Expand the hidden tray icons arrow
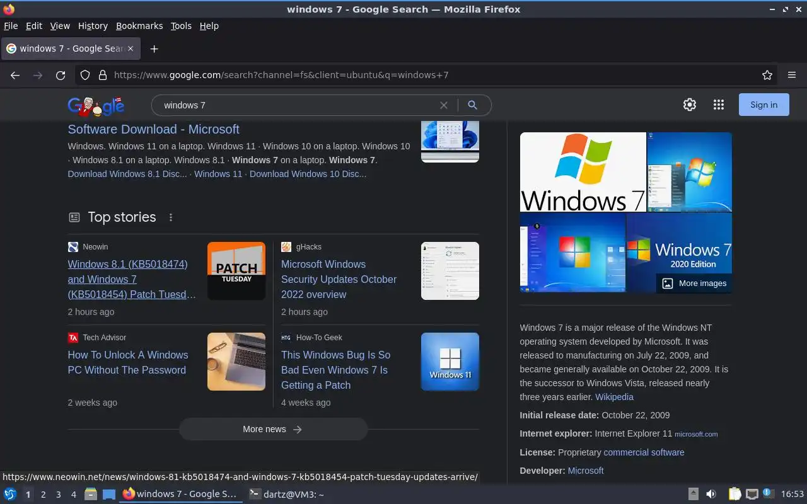 [x=693, y=495]
